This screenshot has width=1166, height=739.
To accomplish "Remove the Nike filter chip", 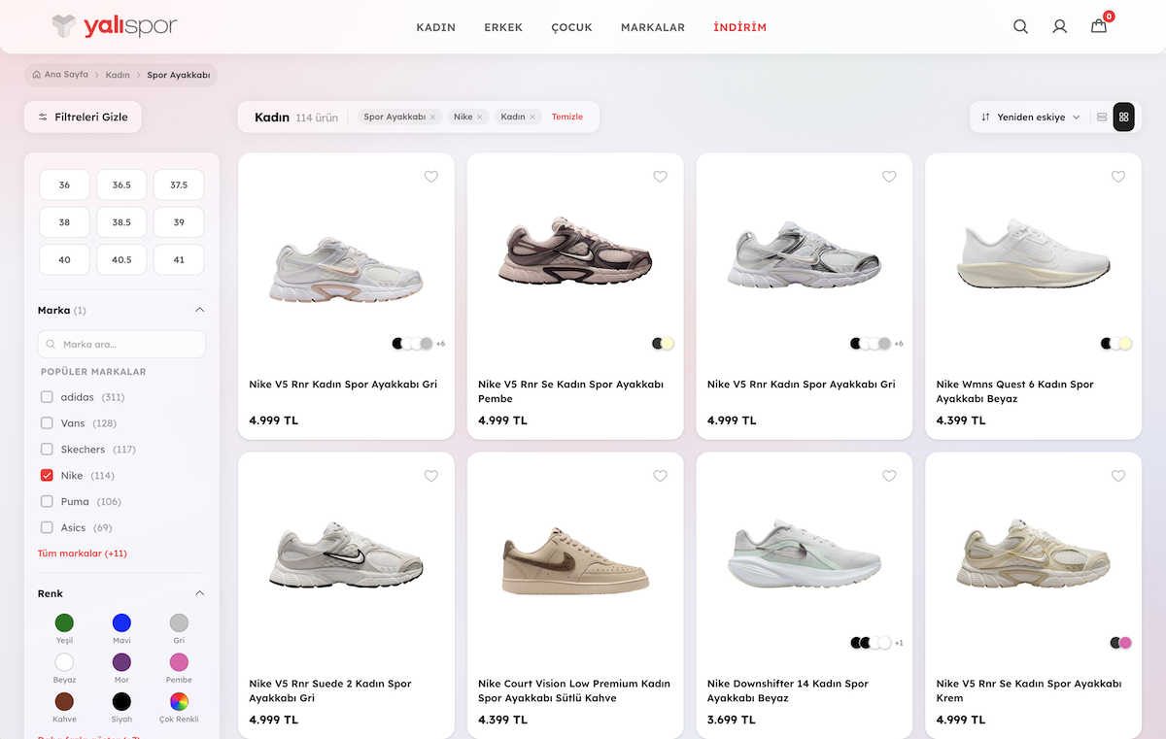I will pyautogui.click(x=479, y=117).
